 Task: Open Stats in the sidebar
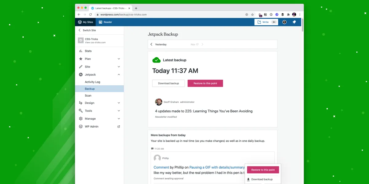[x=99, y=51]
